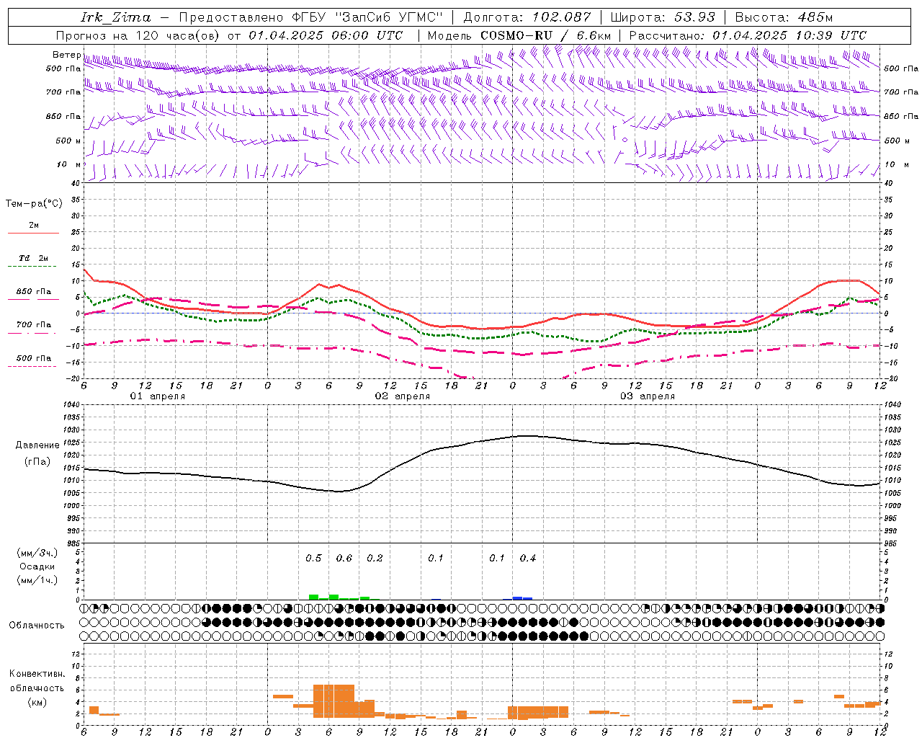922x738 pixels.
Task: Click the left wind level label "500 м"
Action: (x=68, y=141)
